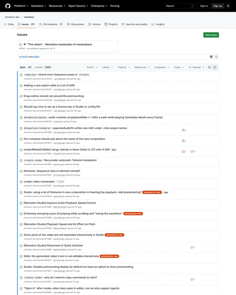Open pinned issue The vision masterplan
236x295 pixels.
[x=59, y=44]
